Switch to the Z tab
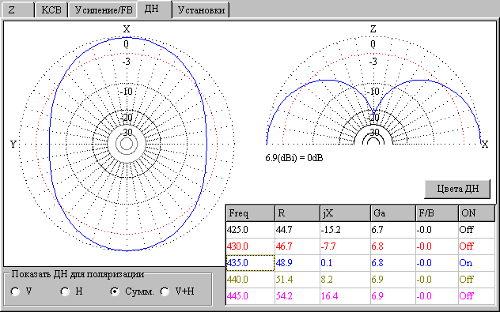The image size is (500, 312). 17,10
